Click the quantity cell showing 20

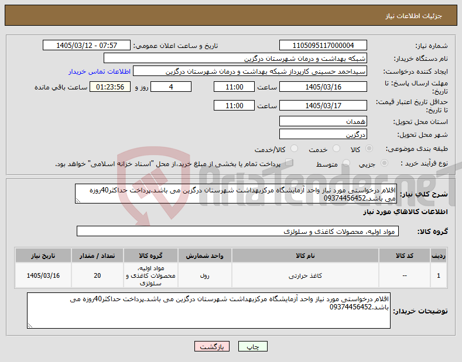point(97,275)
